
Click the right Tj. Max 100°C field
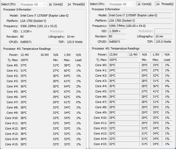coord(123,60)
